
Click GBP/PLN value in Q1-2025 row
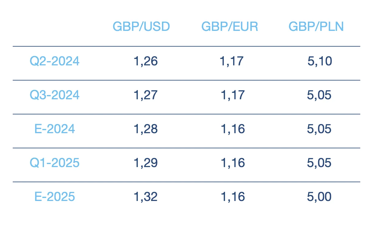coord(319,163)
